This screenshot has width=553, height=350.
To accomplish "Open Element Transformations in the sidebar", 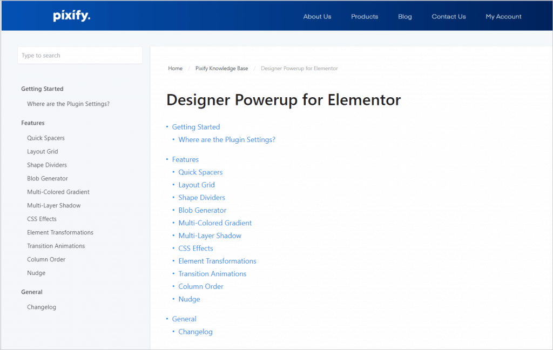I will (60, 232).
